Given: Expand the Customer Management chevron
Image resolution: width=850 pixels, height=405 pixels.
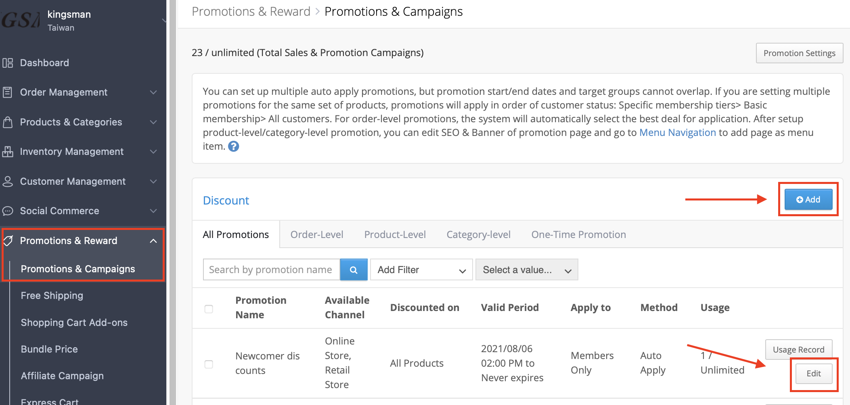Looking at the screenshot, I should (153, 181).
